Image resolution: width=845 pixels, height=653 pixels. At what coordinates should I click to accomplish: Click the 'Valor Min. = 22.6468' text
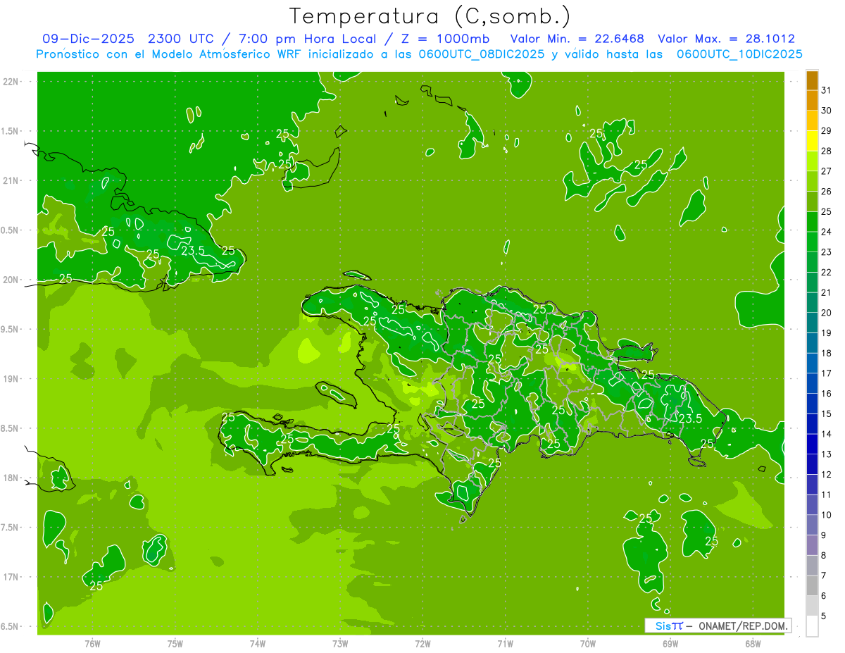coord(577,39)
